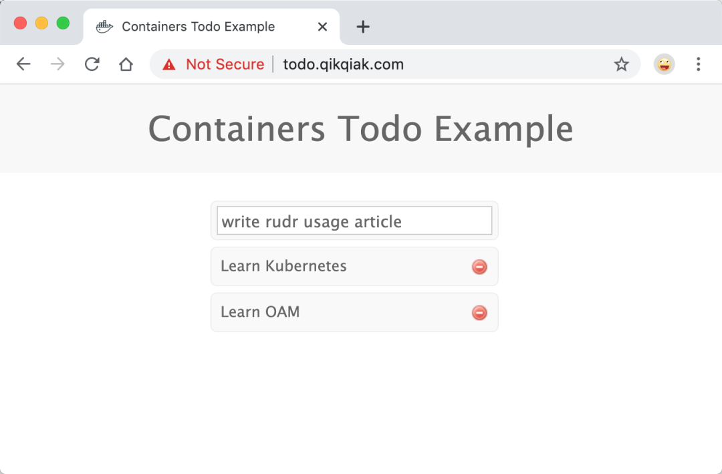
Task: Open the browser home page
Action: [126, 64]
